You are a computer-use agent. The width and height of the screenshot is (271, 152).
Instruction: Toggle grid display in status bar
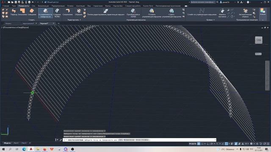click(199, 144)
